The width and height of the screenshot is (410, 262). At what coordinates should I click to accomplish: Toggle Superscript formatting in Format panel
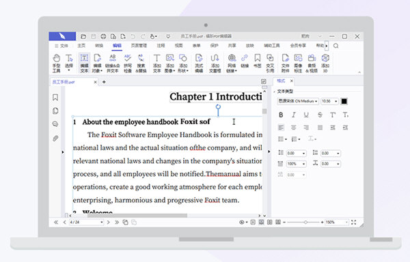pyautogui.click(x=333, y=115)
